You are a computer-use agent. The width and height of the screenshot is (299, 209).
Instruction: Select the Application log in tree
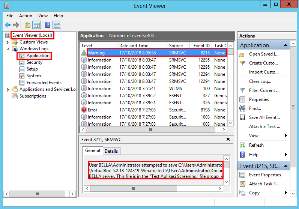tap(38, 56)
